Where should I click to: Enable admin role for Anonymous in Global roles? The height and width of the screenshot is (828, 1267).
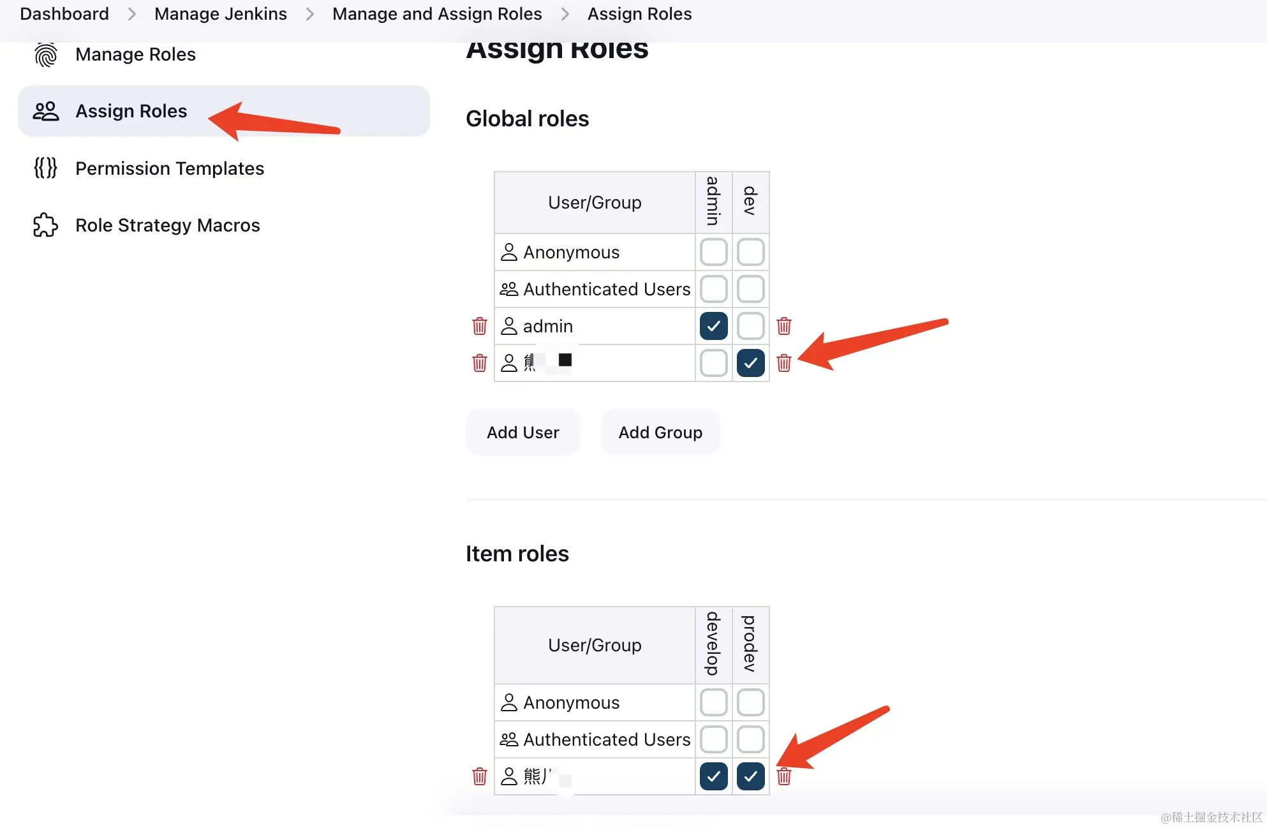(x=713, y=252)
